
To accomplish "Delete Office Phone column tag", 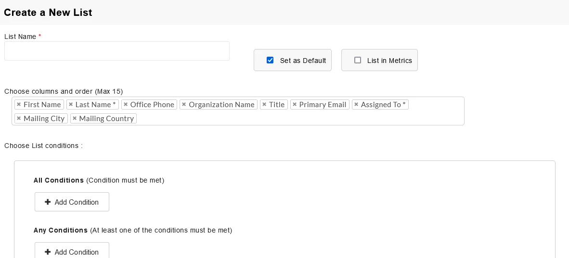I will [x=125, y=105].
